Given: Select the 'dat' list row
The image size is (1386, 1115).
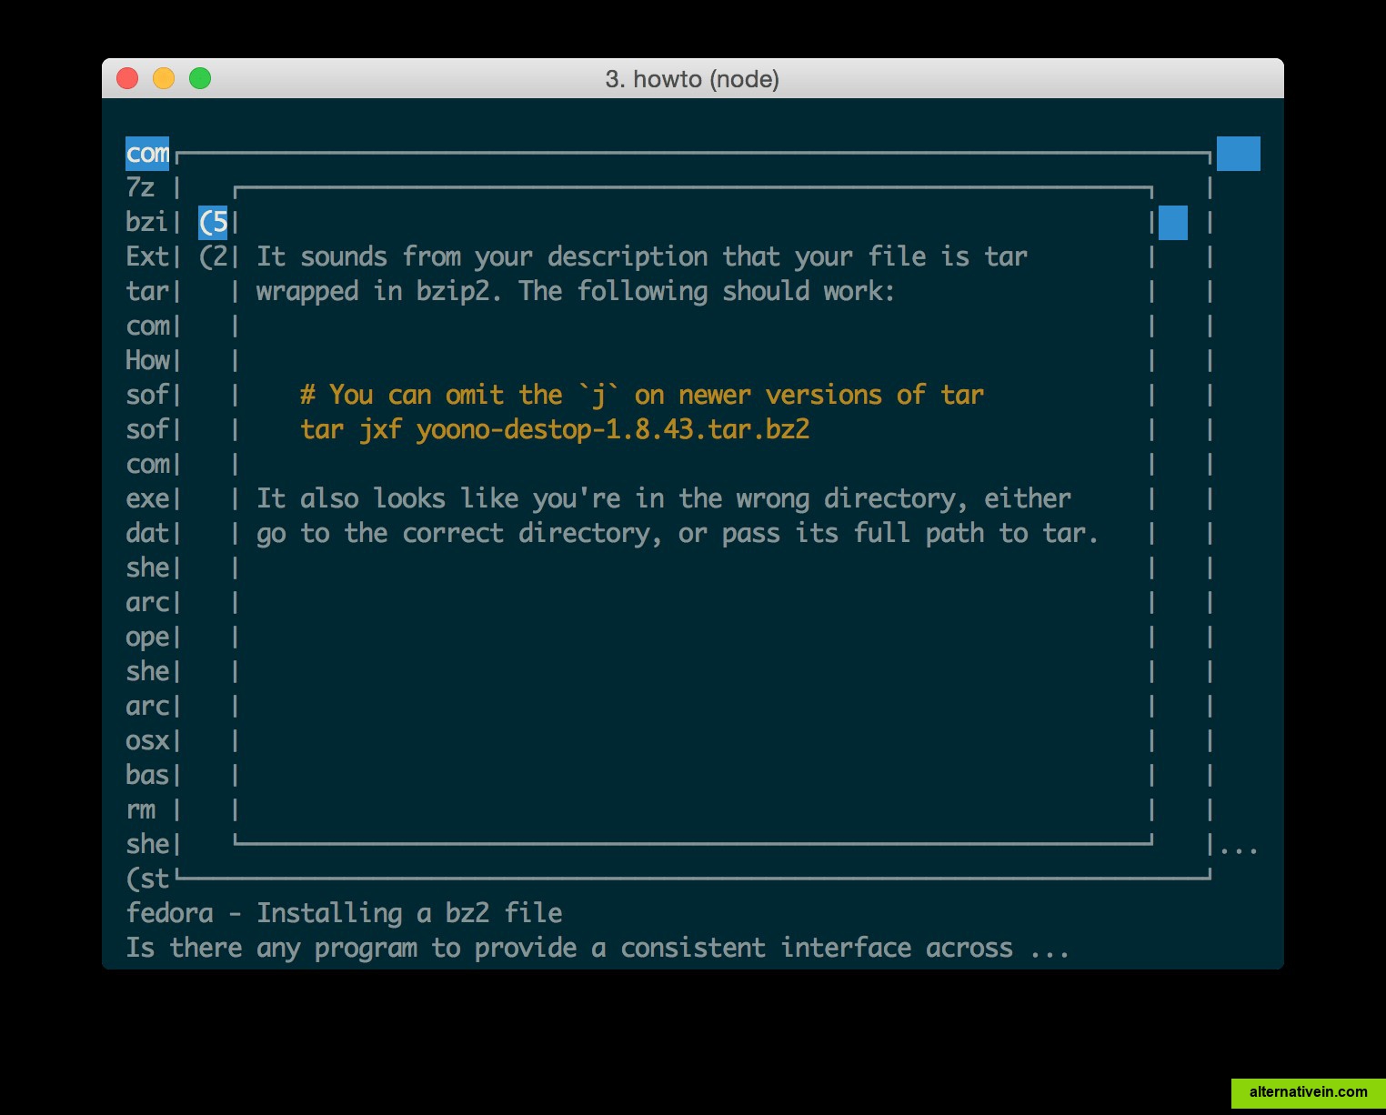Looking at the screenshot, I should pyautogui.click(x=147, y=534).
